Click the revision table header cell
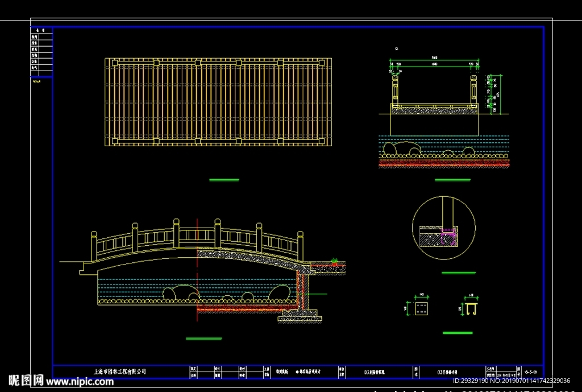This screenshot has width=582, height=392. coord(41,29)
